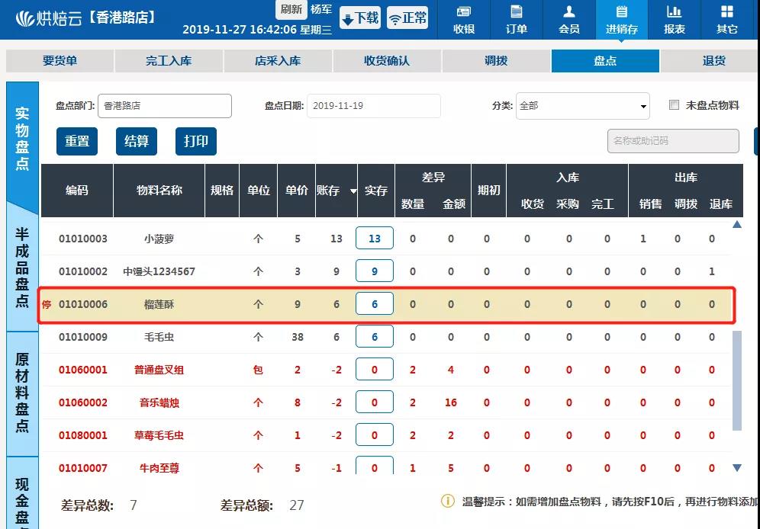Open the 其它 module
The width and height of the screenshot is (760, 529).
pyautogui.click(x=726, y=21)
